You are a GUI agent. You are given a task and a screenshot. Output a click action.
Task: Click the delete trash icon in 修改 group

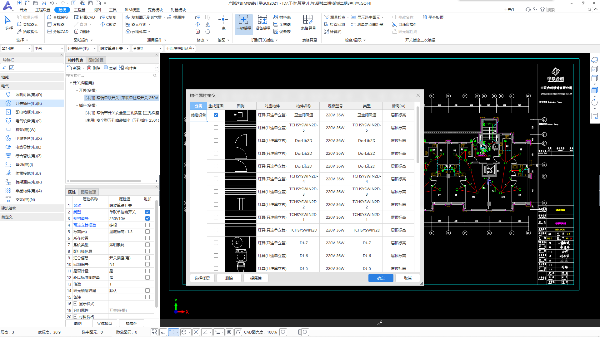pos(198,32)
